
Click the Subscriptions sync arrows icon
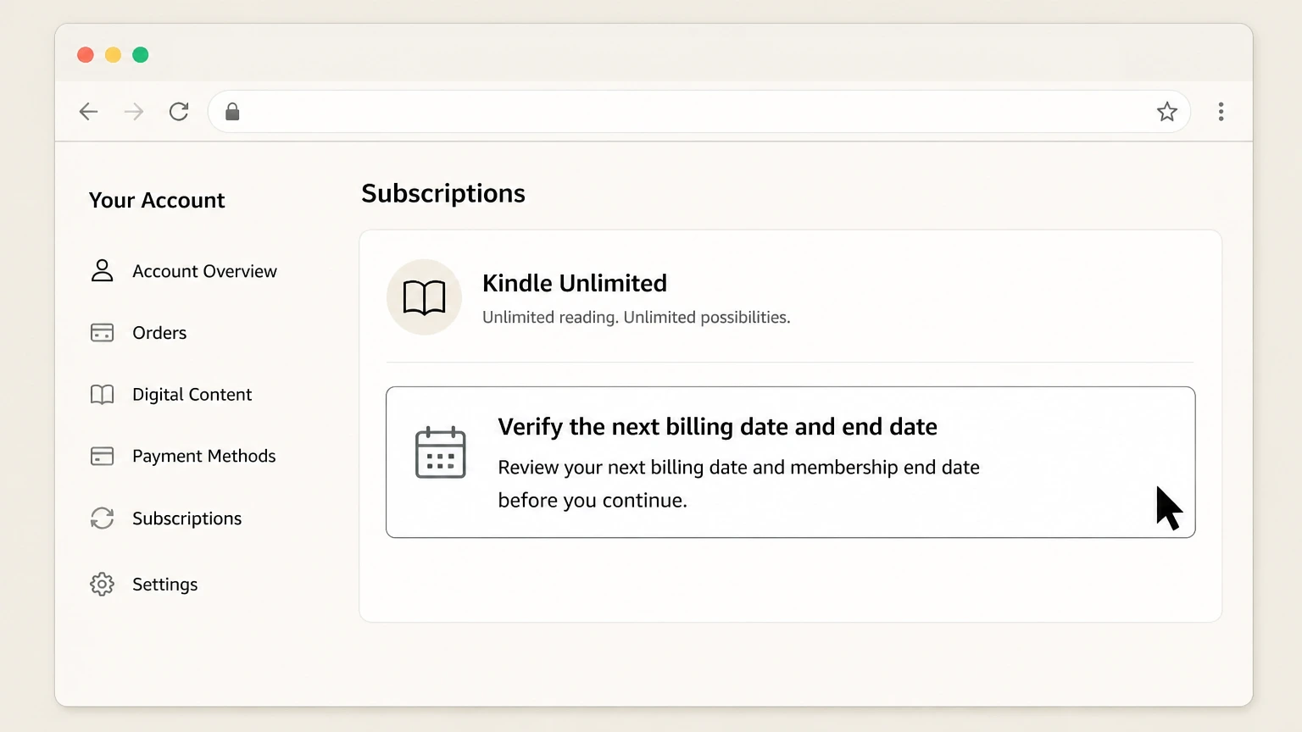coord(102,518)
